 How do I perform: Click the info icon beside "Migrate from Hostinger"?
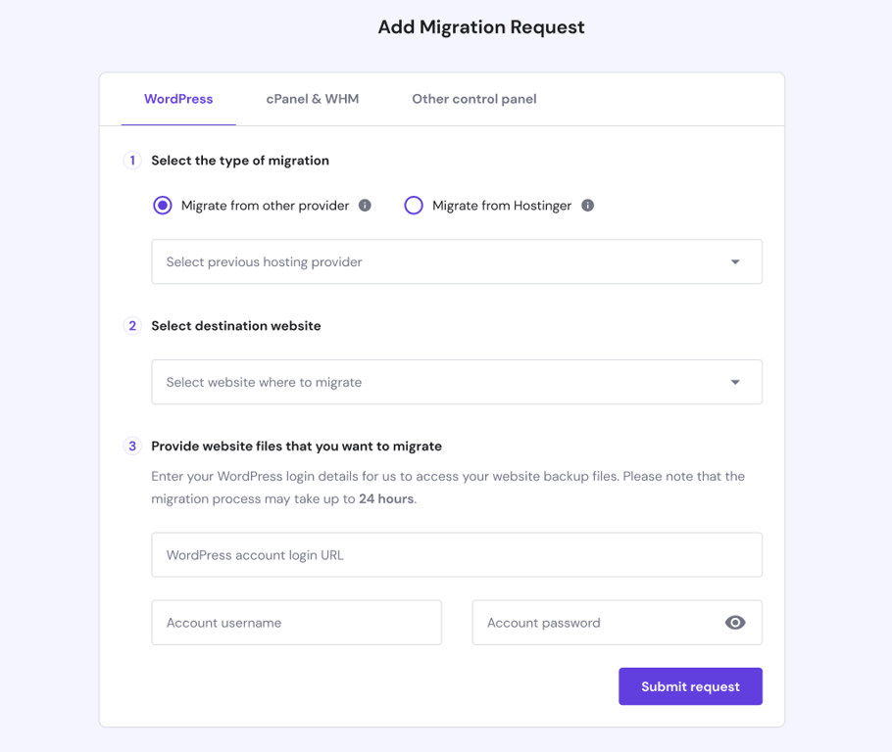click(587, 206)
